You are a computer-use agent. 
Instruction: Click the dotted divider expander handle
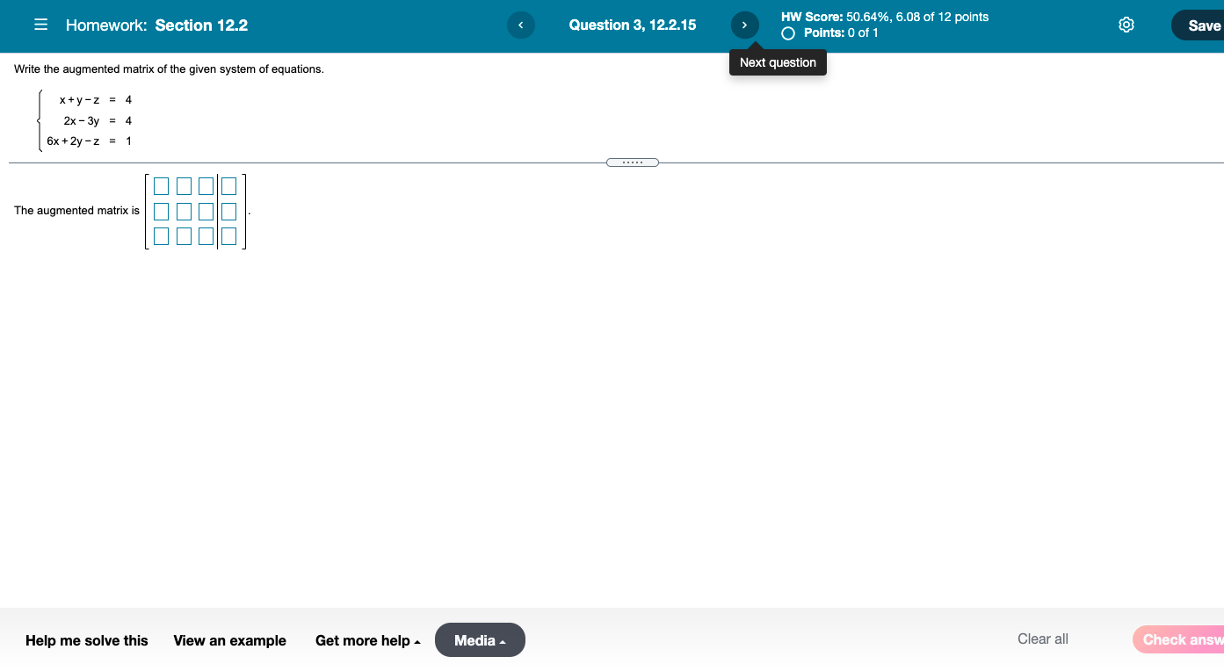pos(633,162)
